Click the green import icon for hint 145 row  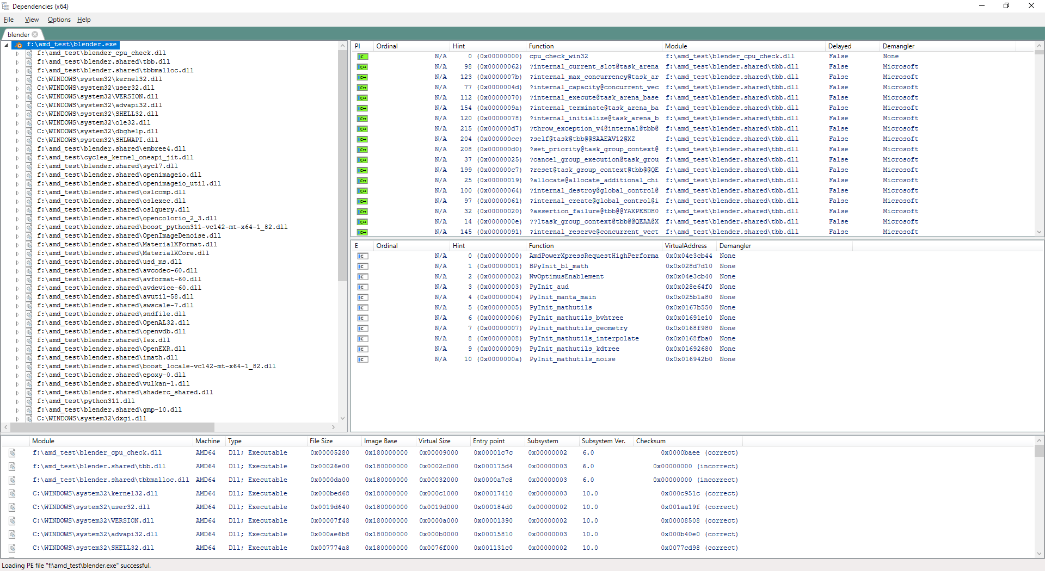[362, 232]
